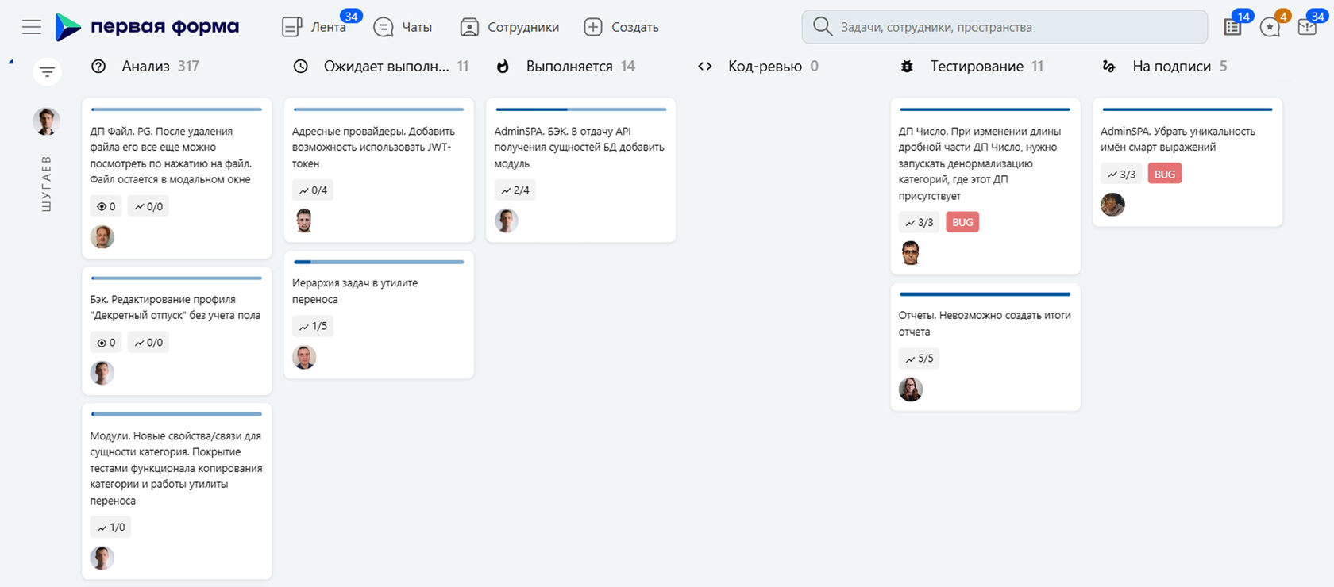Focus the search field for tasks and employees

coord(1004,27)
